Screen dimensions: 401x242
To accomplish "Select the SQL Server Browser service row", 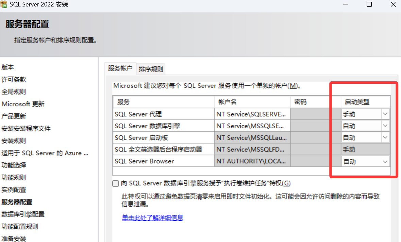I will [x=164, y=161].
